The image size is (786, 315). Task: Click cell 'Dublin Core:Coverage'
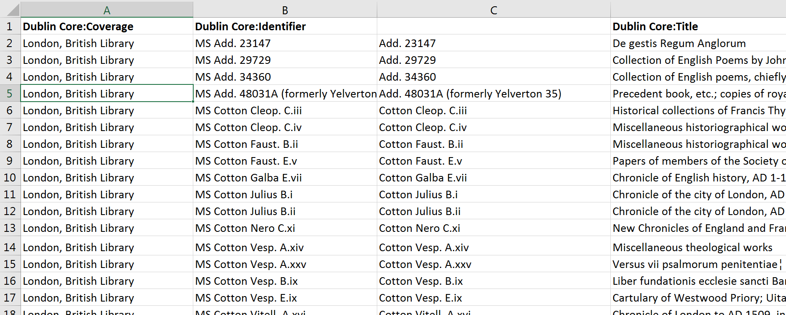coord(107,26)
